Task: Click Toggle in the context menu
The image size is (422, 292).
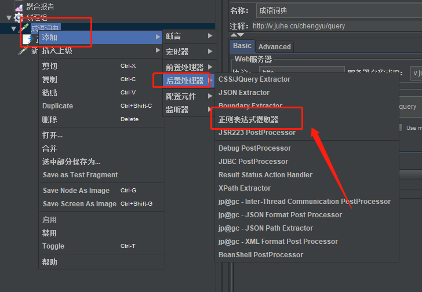Action: pyautogui.click(x=102, y=246)
